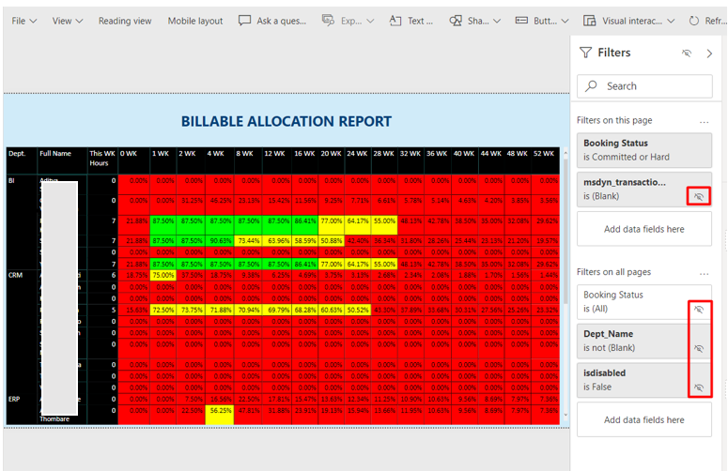Toggle visibility of isdisabled filter
The height and width of the screenshot is (471, 728).
[x=699, y=387]
